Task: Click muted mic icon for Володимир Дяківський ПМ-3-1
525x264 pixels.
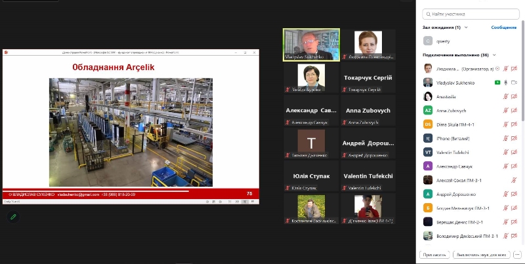Action: [505, 236]
